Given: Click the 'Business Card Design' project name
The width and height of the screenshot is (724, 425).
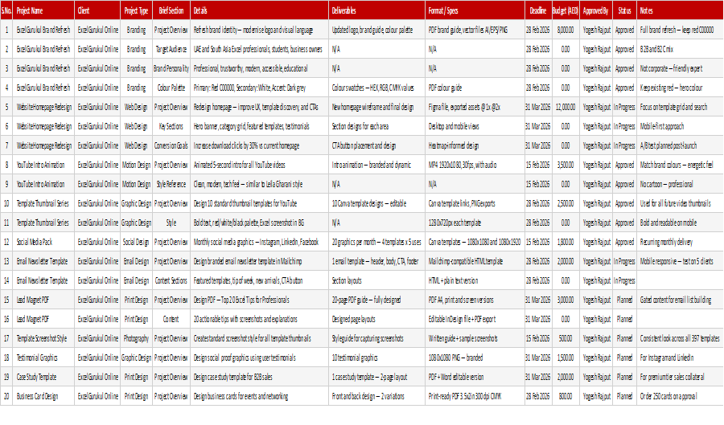Looking at the screenshot, I should 43,396.
